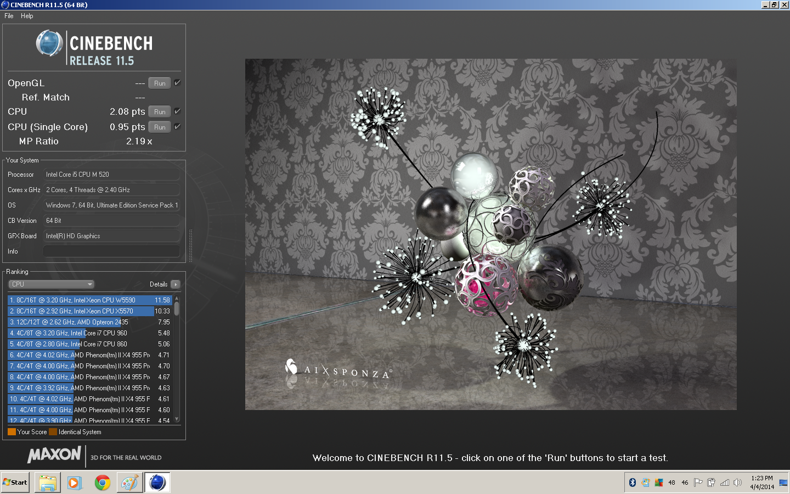Open Windows Media Player from the taskbar
Image resolution: width=790 pixels, height=494 pixels.
click(x=75, y=482)
